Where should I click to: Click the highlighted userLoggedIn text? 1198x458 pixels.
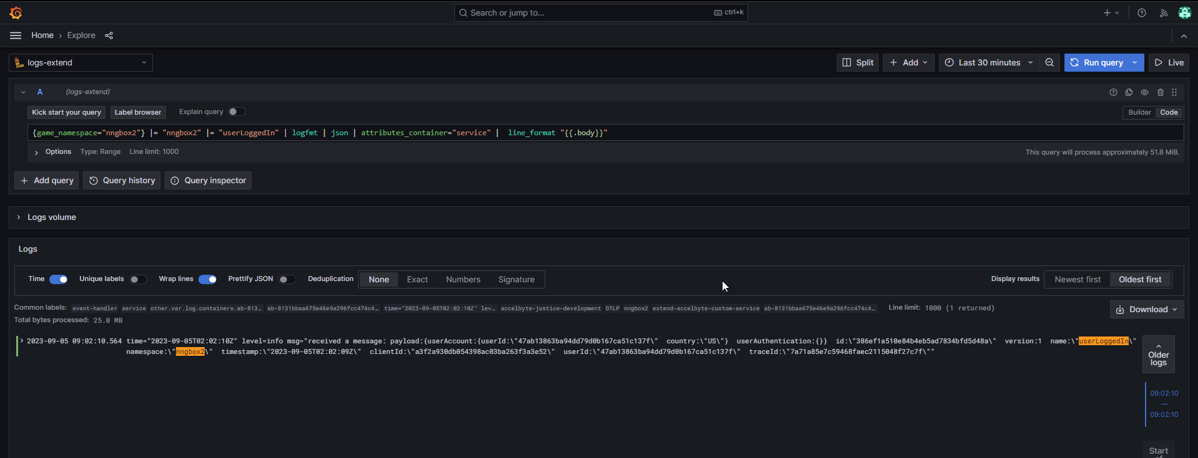pyautogui.click(x=1104, y=341)
